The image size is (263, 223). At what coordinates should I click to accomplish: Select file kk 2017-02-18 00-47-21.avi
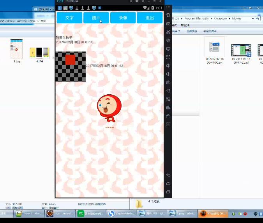pos(241,53)
